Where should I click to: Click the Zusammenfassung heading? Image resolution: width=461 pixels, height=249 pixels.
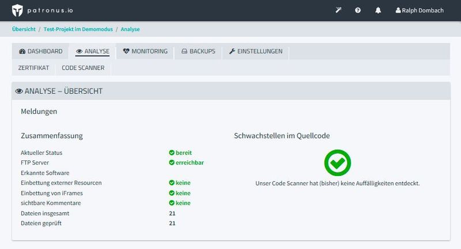pyautogui.click(x=52, y=136)
